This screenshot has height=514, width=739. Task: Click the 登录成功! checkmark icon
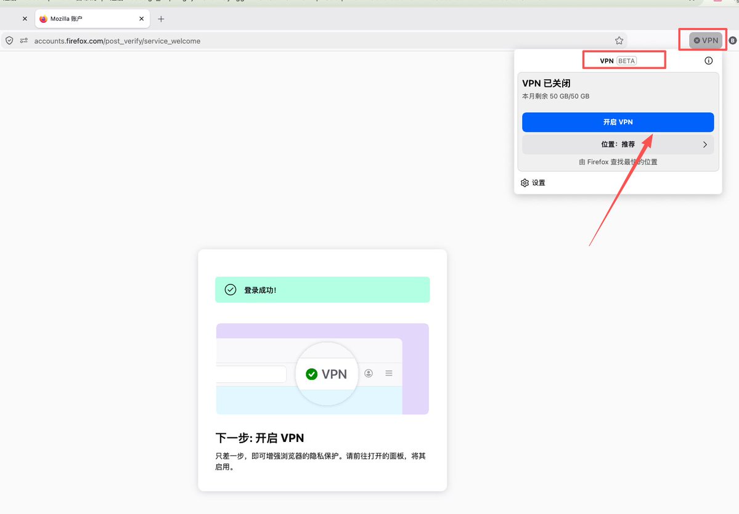[231, 289]
